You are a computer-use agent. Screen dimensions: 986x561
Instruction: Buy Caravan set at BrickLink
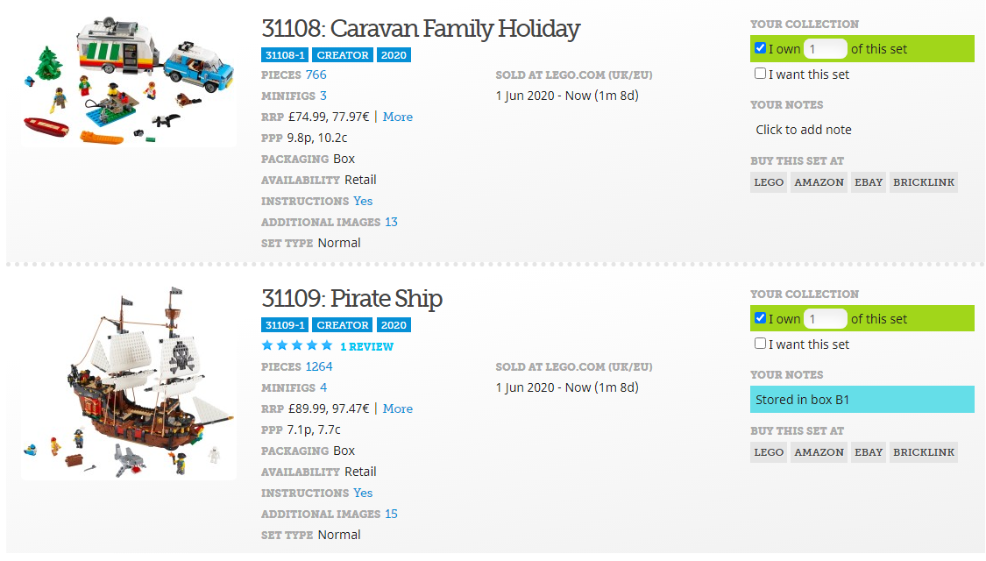coord(925,182)
